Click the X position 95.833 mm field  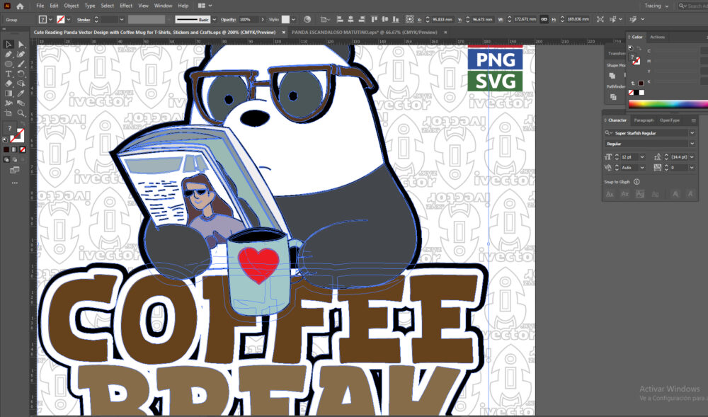[x=442, y=19]
